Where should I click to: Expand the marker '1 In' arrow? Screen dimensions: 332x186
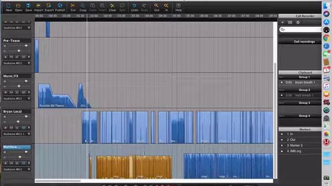282,134
